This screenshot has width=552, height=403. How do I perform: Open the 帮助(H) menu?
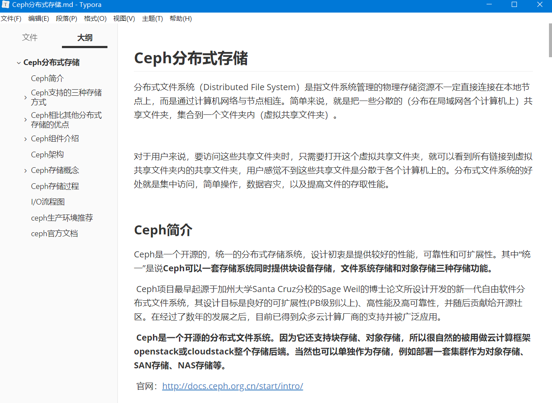point(181,19)
